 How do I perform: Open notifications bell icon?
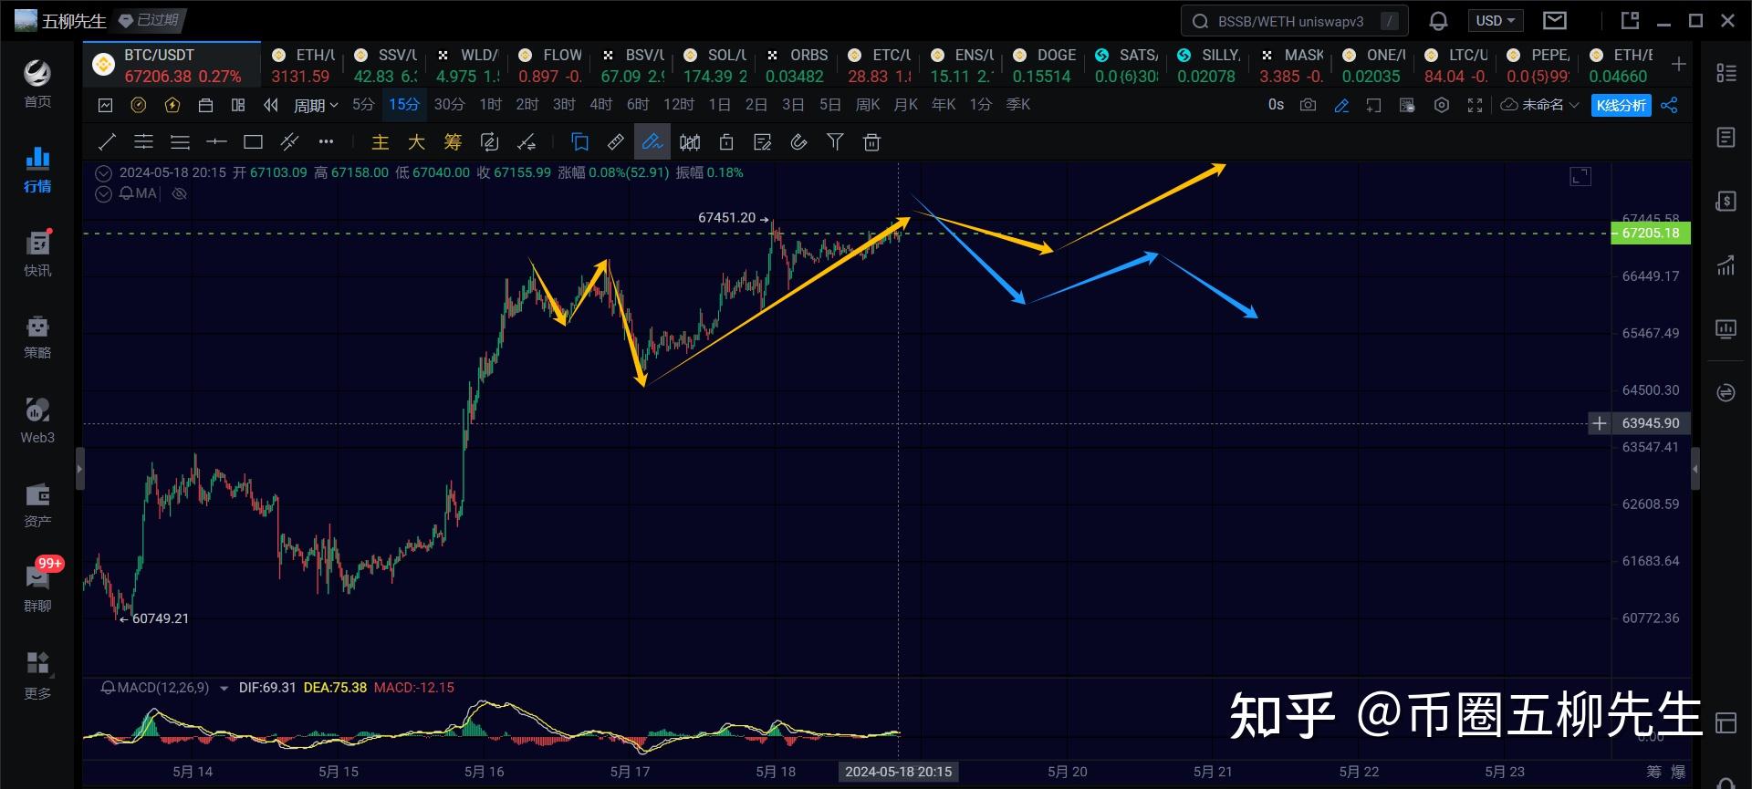[x=1438, y=21]
